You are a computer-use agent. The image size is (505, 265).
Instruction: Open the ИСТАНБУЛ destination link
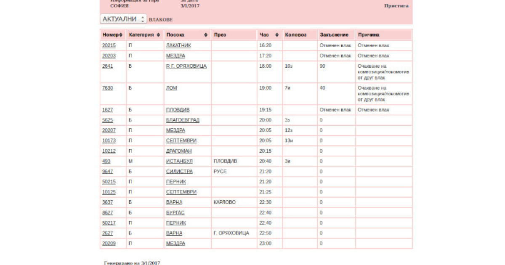(x=179, y=161)
